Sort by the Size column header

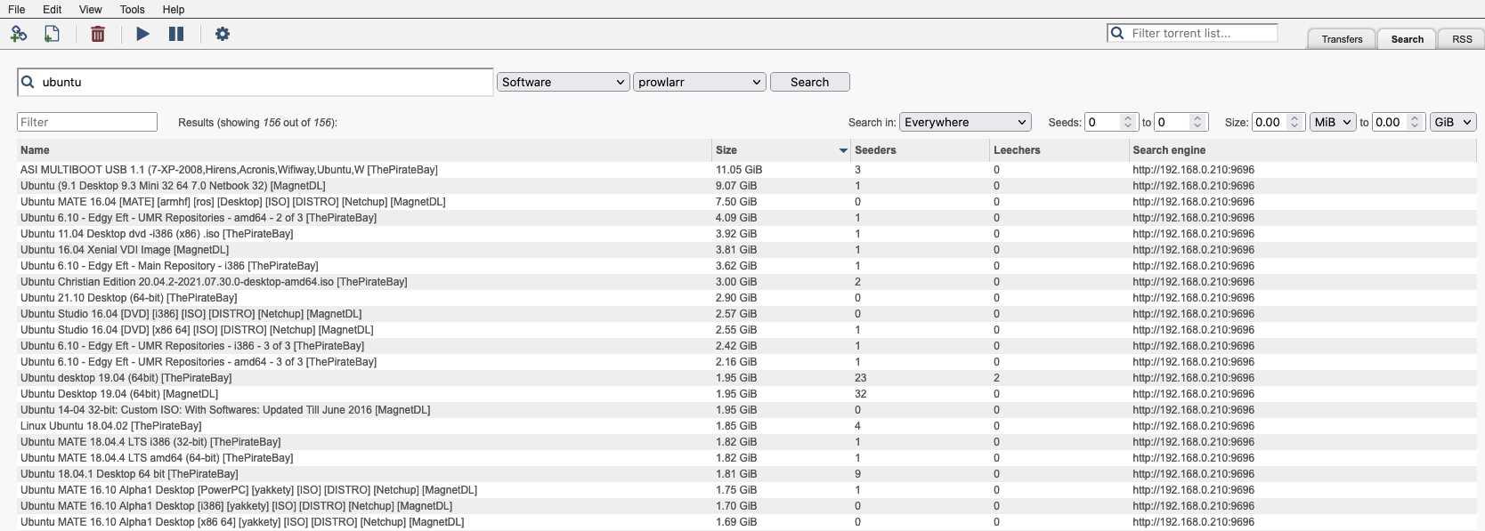(x=781, y=150)
